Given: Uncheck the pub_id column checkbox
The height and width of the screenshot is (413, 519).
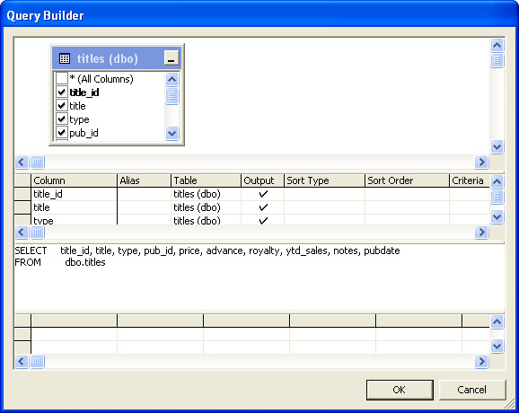Looking at the screenshot, I should click(62, 133).
